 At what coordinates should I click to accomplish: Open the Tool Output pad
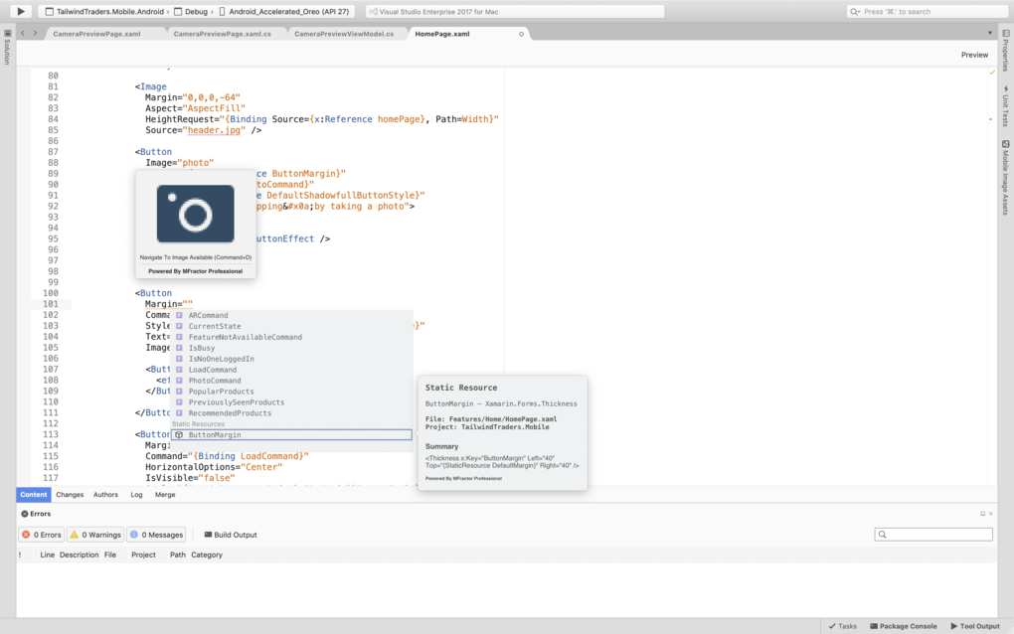point(975,626)
